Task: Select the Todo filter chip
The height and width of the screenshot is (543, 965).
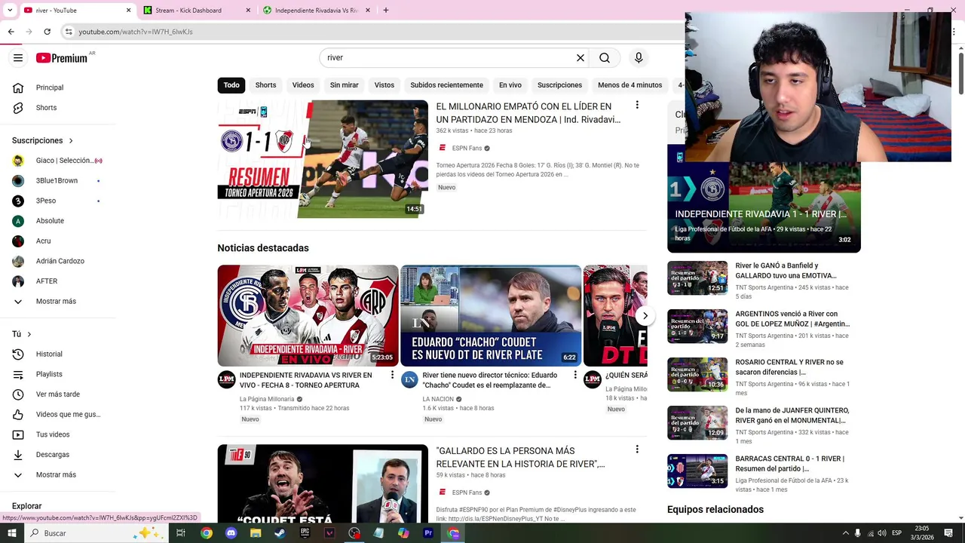Action: 231,85
